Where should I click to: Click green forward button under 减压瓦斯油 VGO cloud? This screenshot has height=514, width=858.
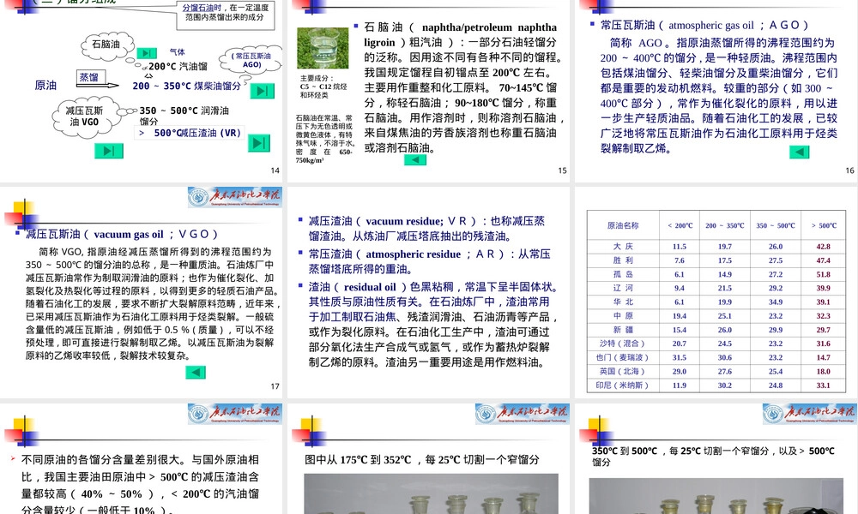109,151
